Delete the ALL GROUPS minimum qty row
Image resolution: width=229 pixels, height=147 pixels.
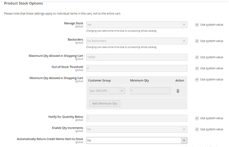click(178, 91)
